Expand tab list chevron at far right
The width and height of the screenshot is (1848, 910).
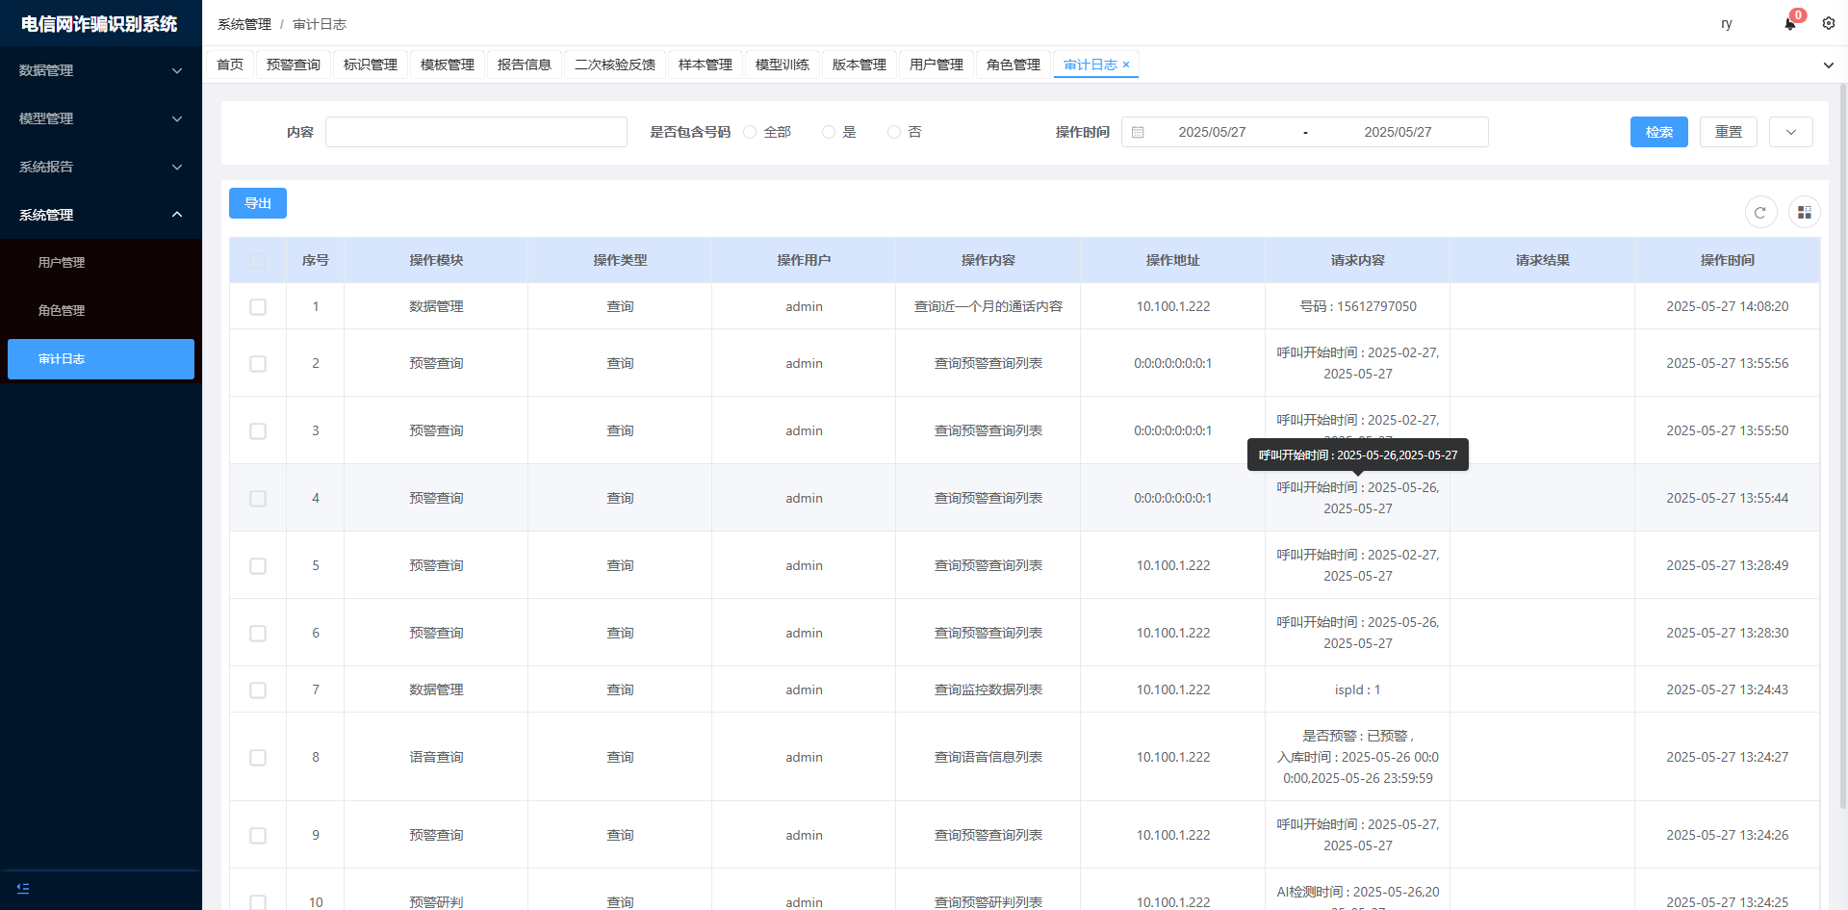pos(1828,65)
